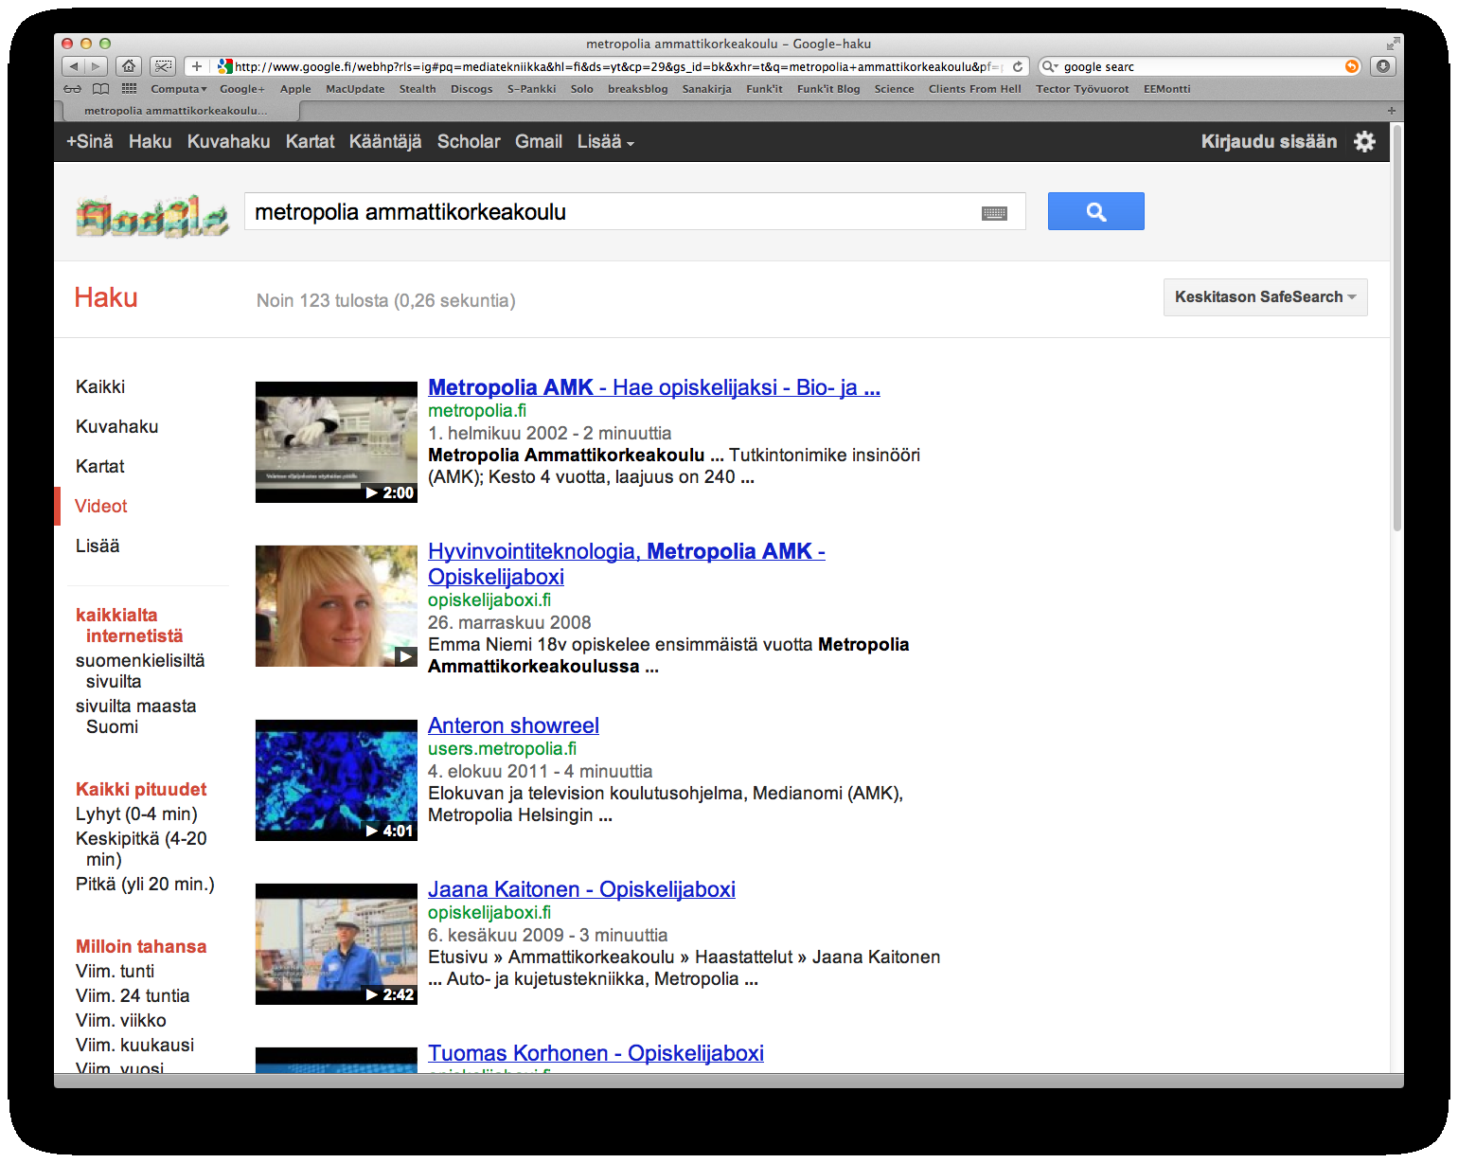This screenshot has width=1458, height=1163.
Task: Open the MacUpdate bookmark
Action: 355,89
